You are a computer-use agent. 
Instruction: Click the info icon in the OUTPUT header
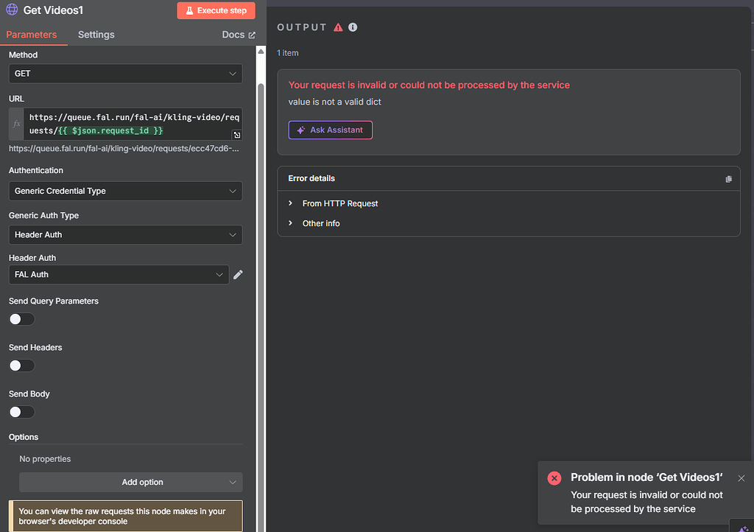click(352, 27)
